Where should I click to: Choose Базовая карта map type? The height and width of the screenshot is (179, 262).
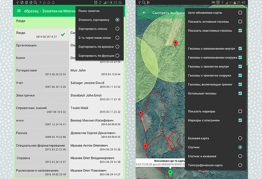point(240,138)
